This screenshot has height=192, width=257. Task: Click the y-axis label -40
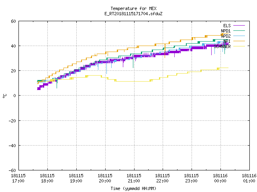click(x=12, y=146)
